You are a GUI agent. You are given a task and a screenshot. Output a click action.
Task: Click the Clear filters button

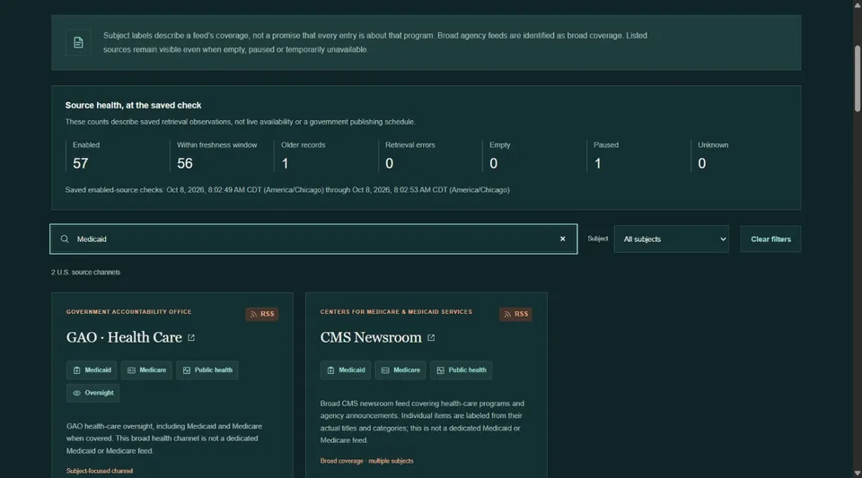click(770, 239)
